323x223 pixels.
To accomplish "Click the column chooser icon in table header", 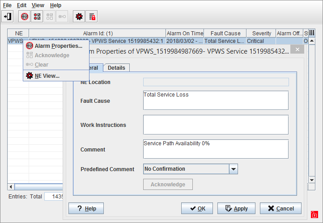I will [312, 33].
